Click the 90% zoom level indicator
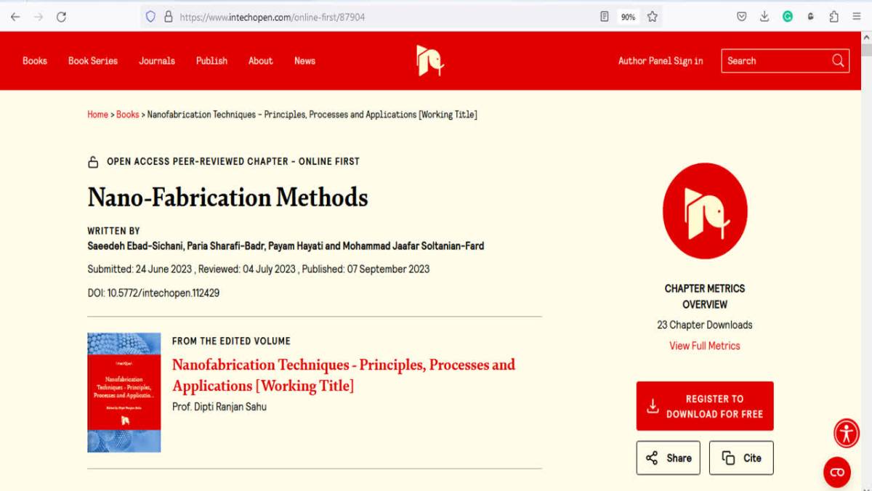The height and width of the screenshot is (491, 872). click(628, 17)
